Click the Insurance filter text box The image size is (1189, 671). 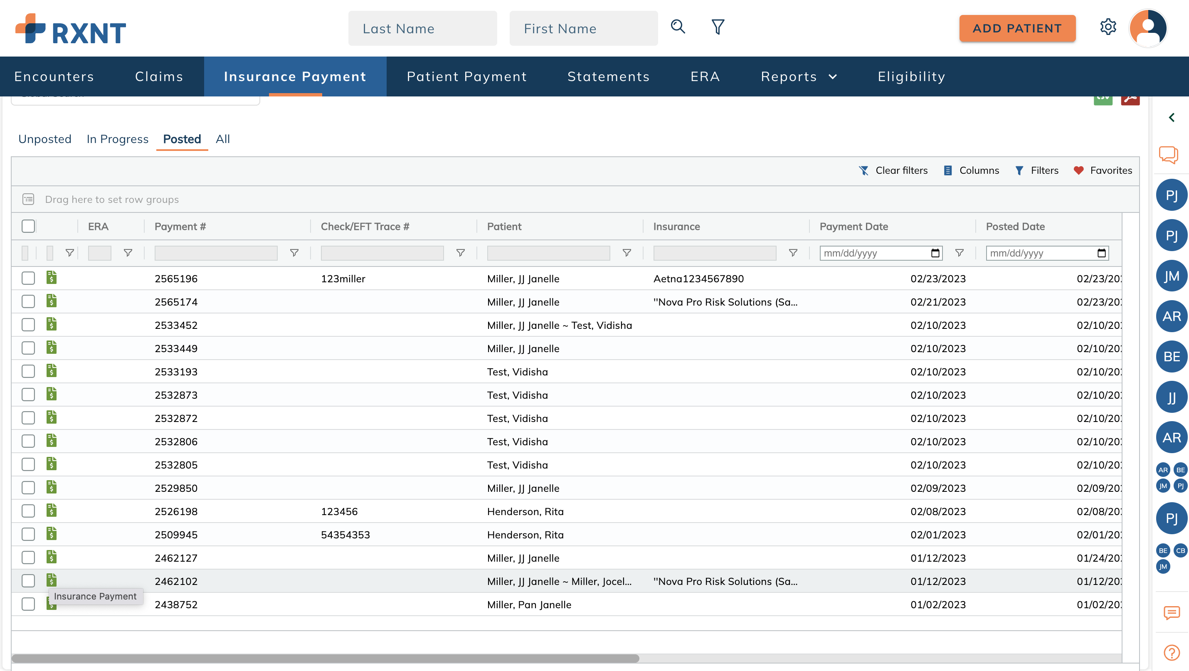coord(715,253)
